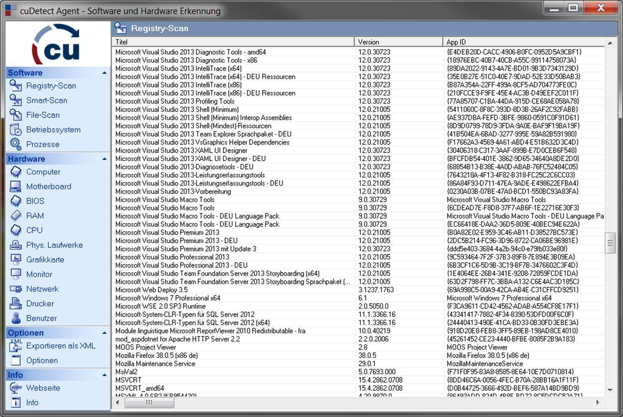The height and width of the screenshot is (417, 623).
Task: Click the RAM module icon
Action: 16,216
